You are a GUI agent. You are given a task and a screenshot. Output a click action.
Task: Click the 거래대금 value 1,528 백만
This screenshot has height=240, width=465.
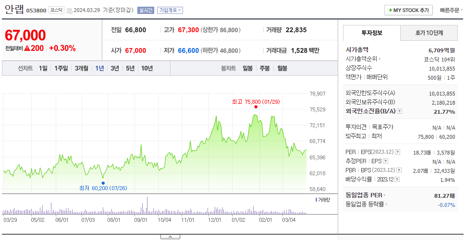[x=305, y=51]
